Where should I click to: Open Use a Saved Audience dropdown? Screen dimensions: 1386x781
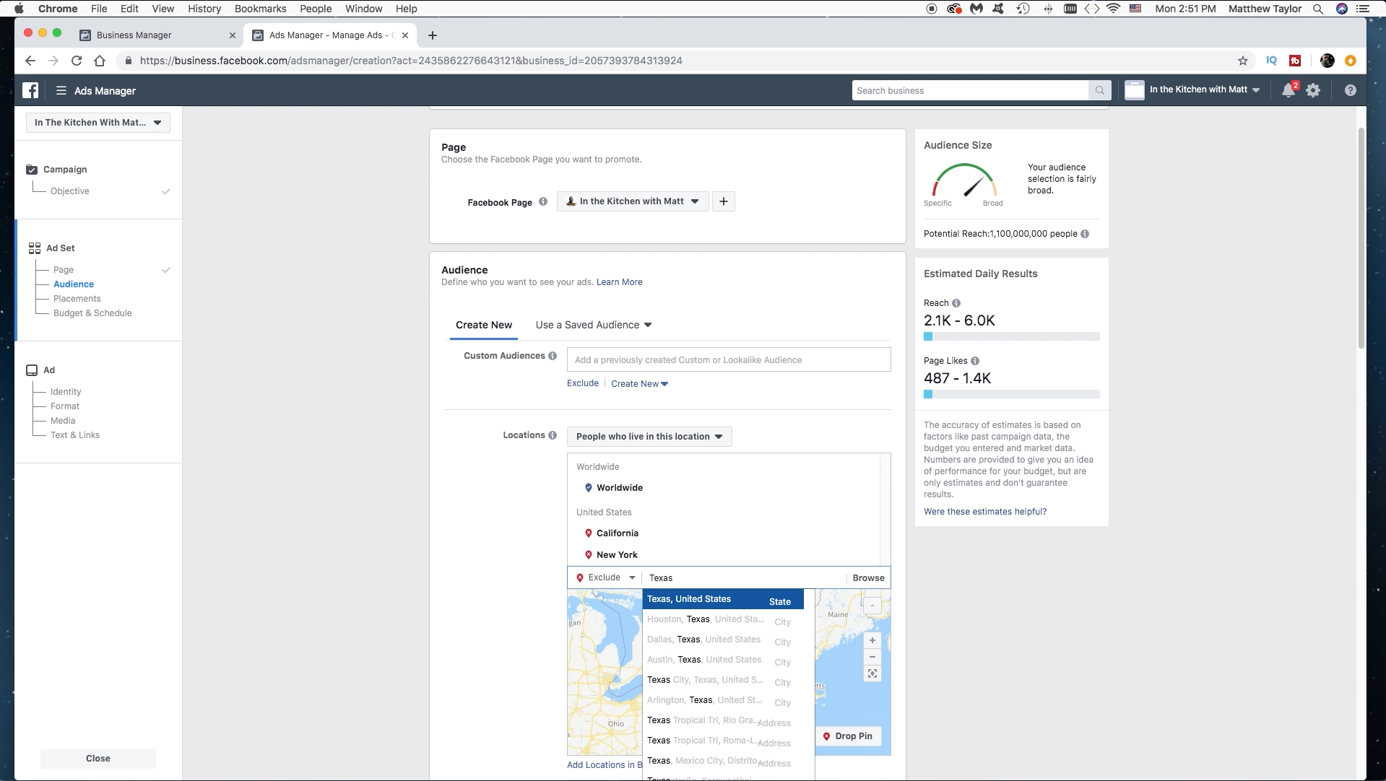click(x=594, y=325)
